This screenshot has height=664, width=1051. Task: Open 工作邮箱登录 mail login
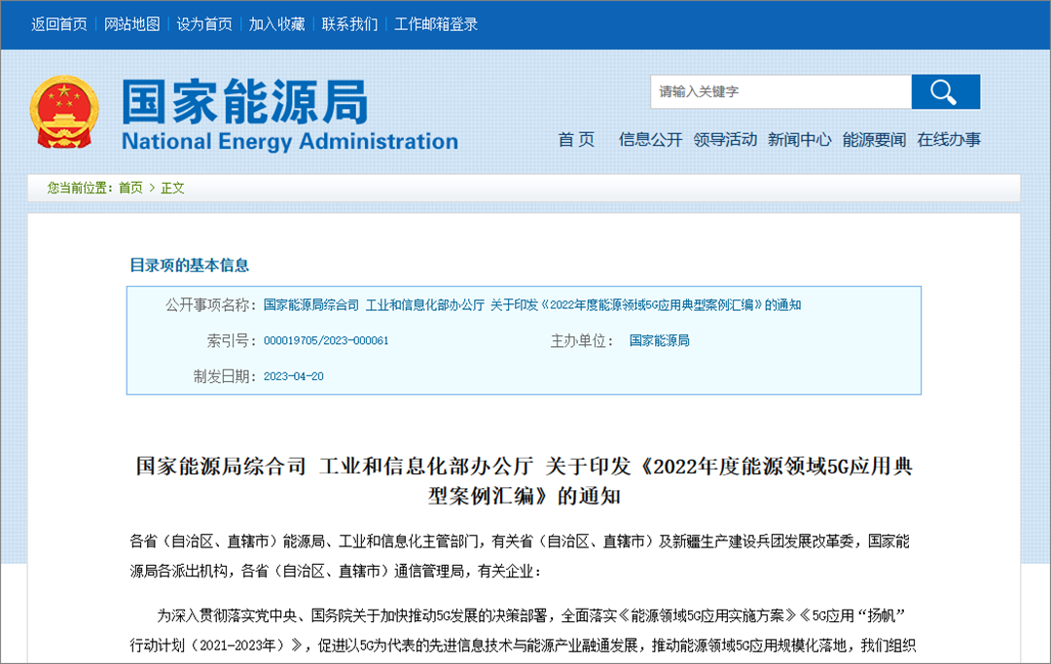pos(436,24)
